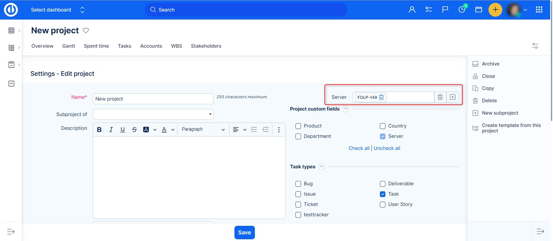The height and width of the screenshot is (241, 553).
Task: Click the Uncheck all link
Action: coord(387,148)
